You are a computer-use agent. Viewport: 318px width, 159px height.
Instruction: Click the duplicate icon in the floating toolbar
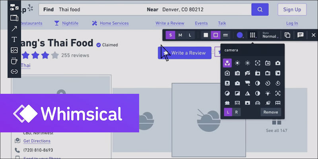[x=287, y=35]
